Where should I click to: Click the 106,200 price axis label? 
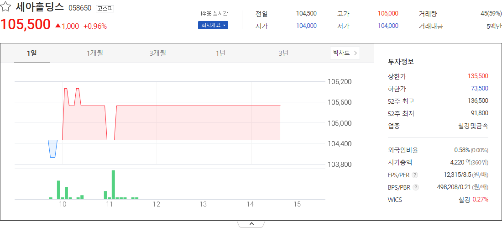(x=340, y=81)
